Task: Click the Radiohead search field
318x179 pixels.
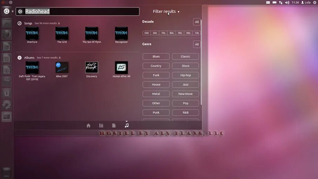Action: pyautogui.click(x=78, y=12)
